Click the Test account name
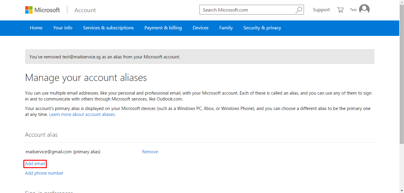 [353, 10]
